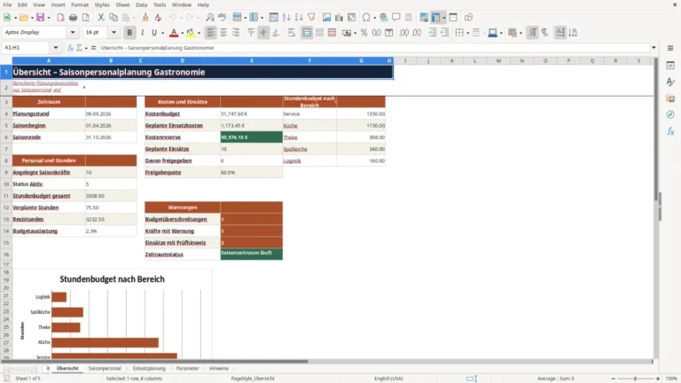
Task: Click the English (USA) language status
Action: tap(388, 379)
